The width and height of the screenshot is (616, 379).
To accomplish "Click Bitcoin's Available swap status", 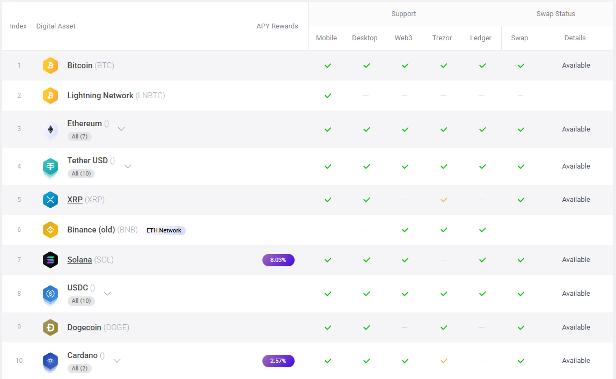I will point(576,65).
